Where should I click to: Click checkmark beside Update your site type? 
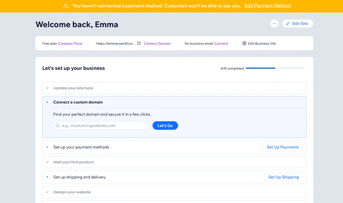(x=47, y=88)
